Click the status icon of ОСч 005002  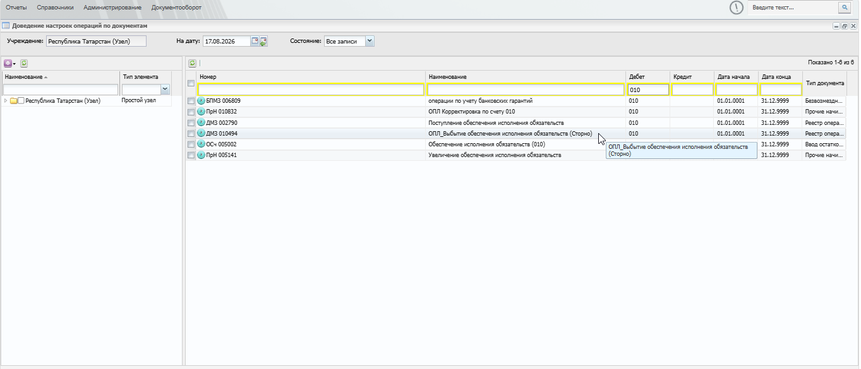click(x=202, y=144)
